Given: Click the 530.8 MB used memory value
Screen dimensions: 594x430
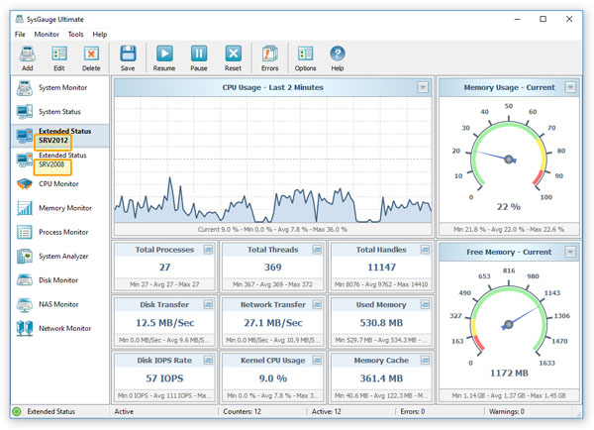Looking at the screenshot, I should (x=381, y=323).
